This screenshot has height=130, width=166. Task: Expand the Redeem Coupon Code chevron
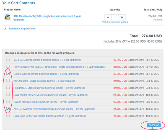click(x=5, y=29)
